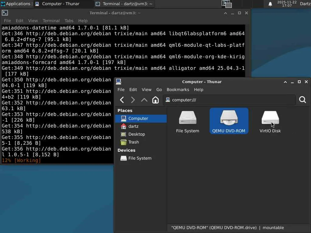This screenshot has width=311, height=233.
Task: Switch to Terminal taskbar button
Action: tap(124, 4)
